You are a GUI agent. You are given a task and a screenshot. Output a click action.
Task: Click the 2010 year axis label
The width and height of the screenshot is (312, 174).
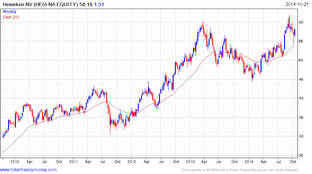15,162
